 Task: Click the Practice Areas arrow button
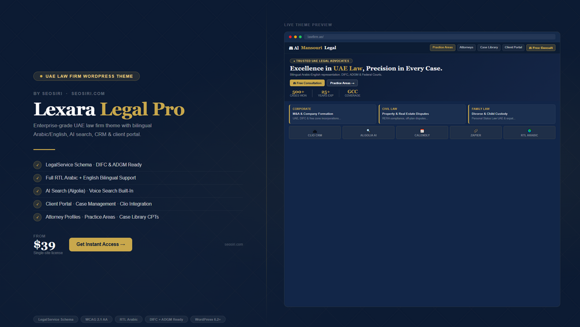click(342, 83)
